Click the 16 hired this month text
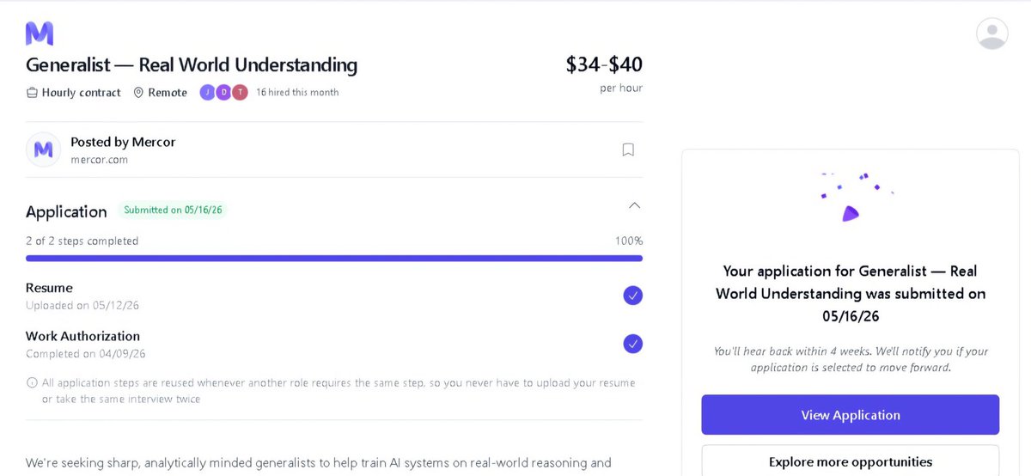Screen dimensions: 1031x476 click(297, 92)
